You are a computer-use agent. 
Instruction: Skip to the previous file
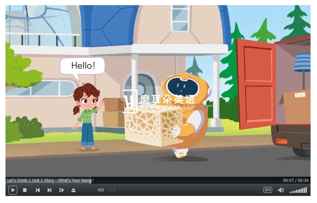click(38, 190)
